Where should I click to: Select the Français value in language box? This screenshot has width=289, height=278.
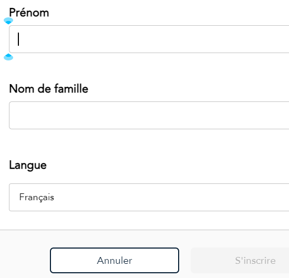37,197
